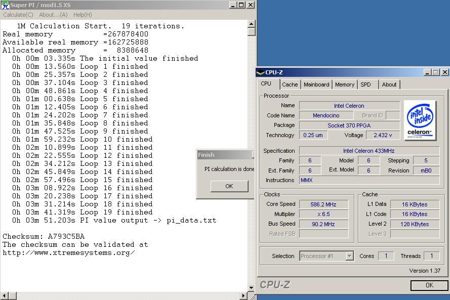The width and height of the screenshot is (450, 300).
Task: Click the PI value output pi_data.txt line
Action: coord(114,220)
